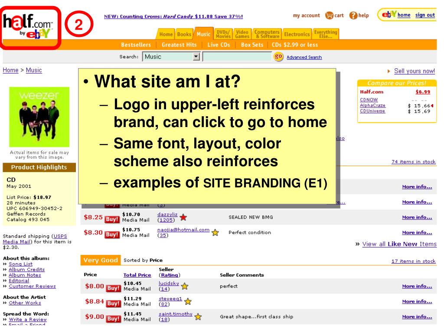The height and width of the screenshot is (333, 444).
Task: Open the DVDs/Movies tab
Action: coord(223,34)
